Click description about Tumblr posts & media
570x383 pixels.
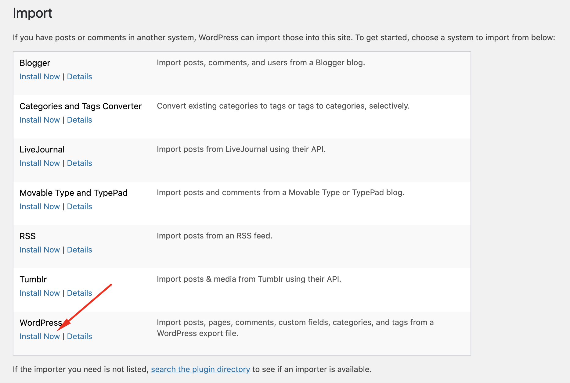coord(249,279)
